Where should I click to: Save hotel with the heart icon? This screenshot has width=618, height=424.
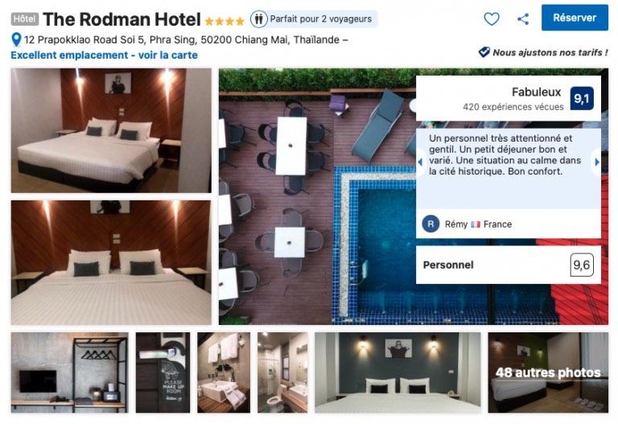pyautogui.click(x=492, y=19)
